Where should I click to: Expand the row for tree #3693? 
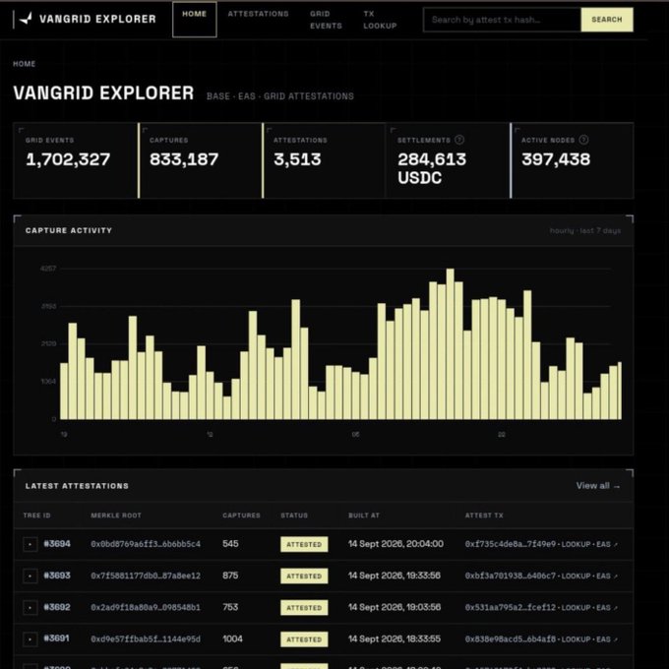(30, 576)
